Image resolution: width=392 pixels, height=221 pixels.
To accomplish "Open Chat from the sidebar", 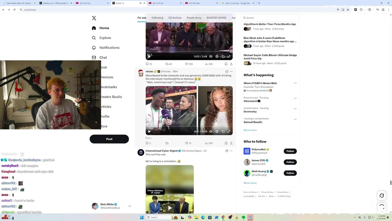I will click(99, 57).
